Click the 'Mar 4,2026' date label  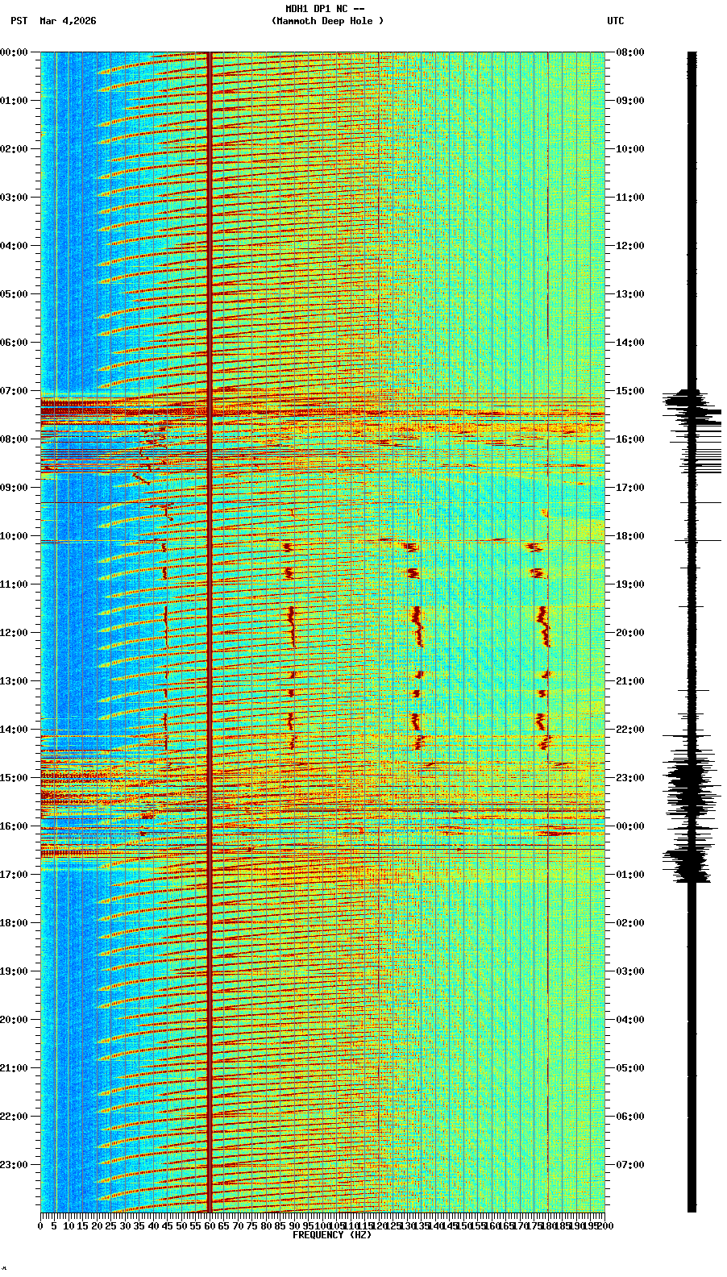[68, 21]
